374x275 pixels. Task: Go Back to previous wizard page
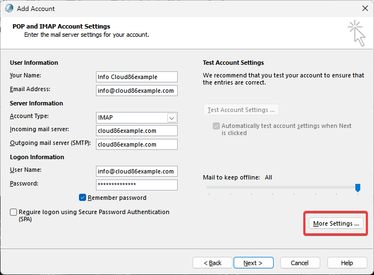[x=212, y=263]
